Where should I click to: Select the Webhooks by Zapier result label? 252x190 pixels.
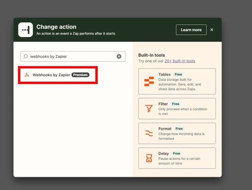click(51, 75)
